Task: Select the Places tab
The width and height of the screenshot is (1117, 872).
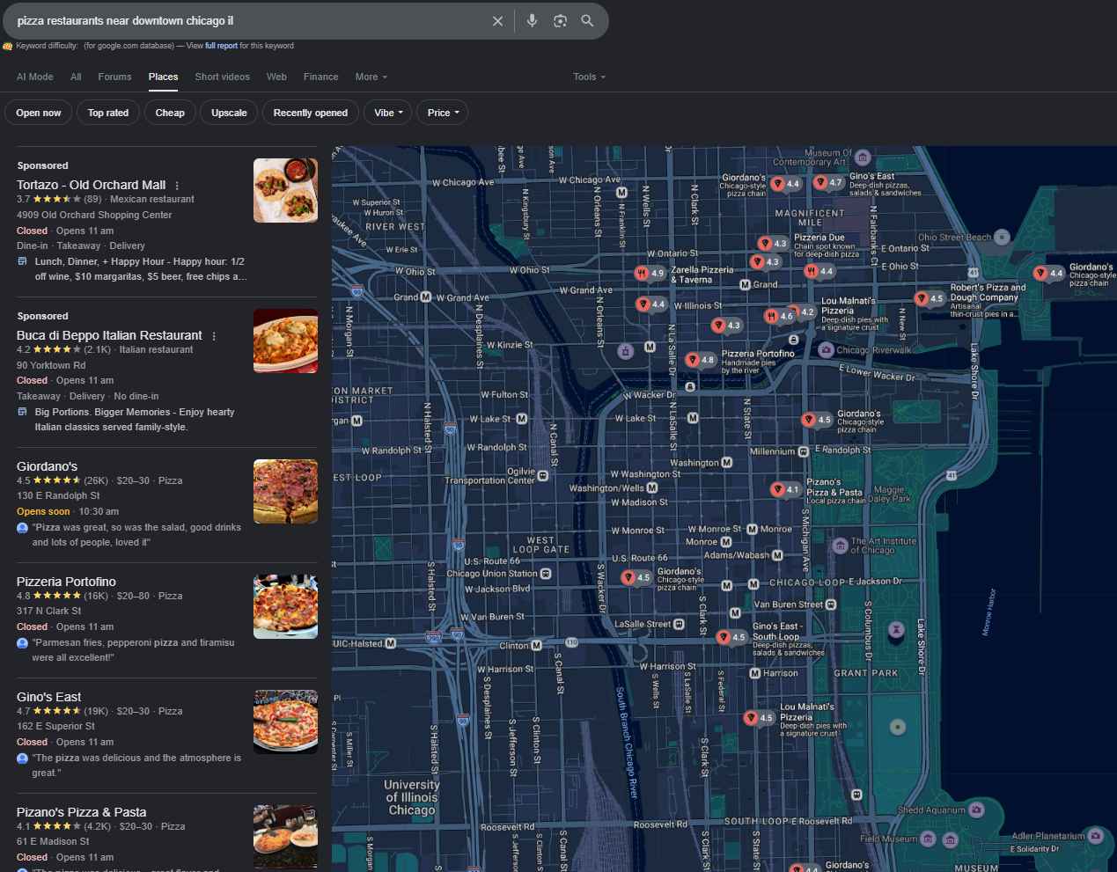Action: click(x=163, y=77)
